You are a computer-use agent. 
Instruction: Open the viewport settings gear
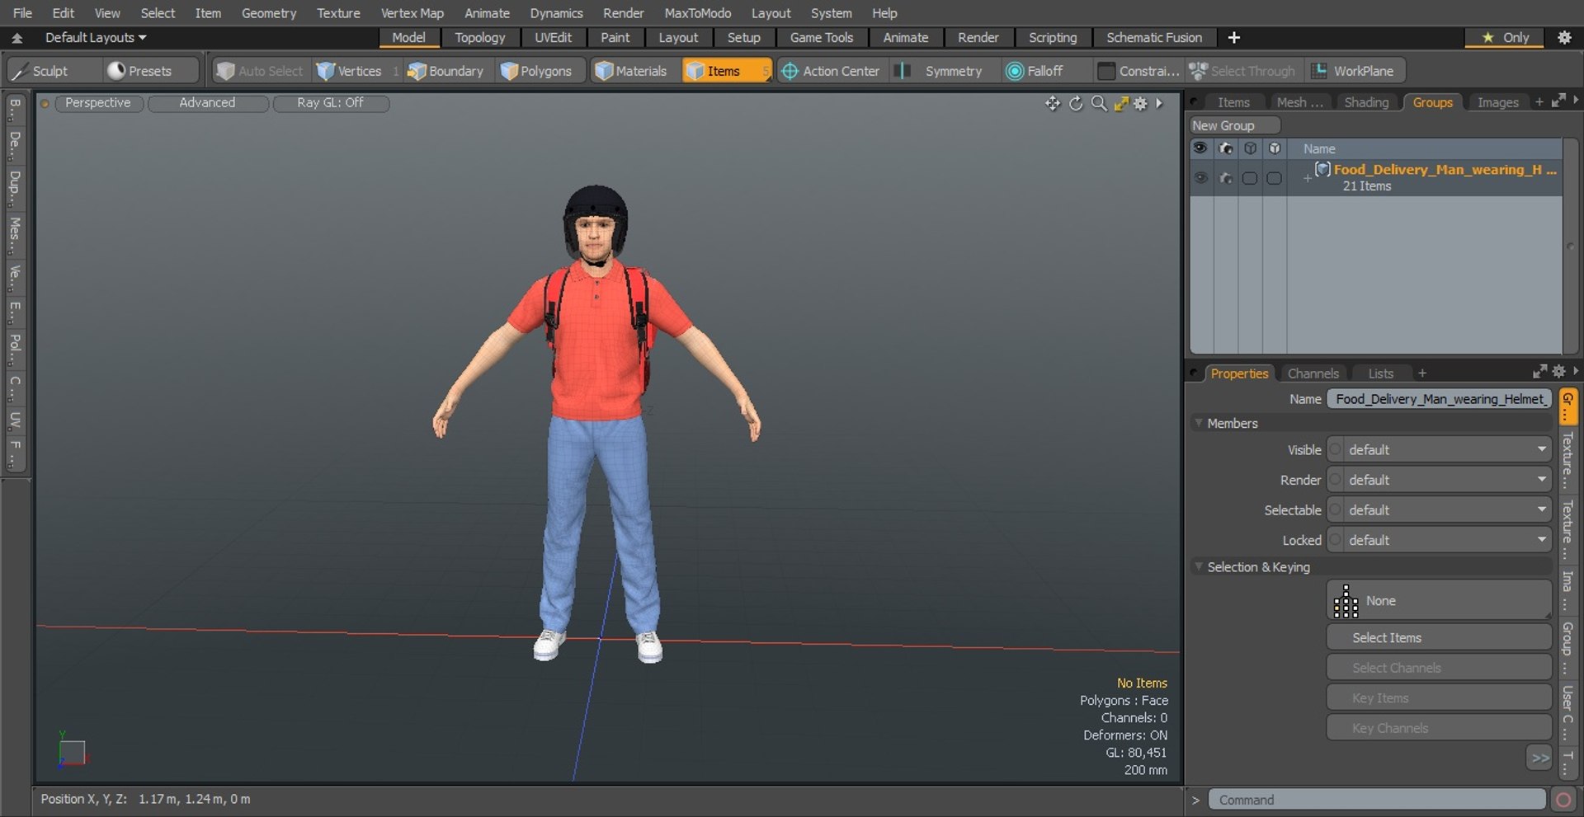pyautogui.click(x=1140, y=103)
